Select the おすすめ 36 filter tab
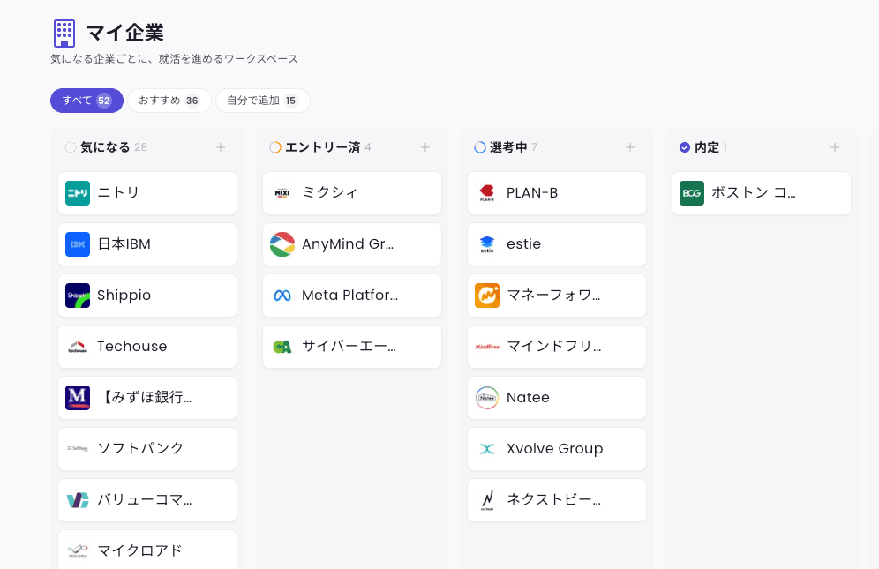 169,101
